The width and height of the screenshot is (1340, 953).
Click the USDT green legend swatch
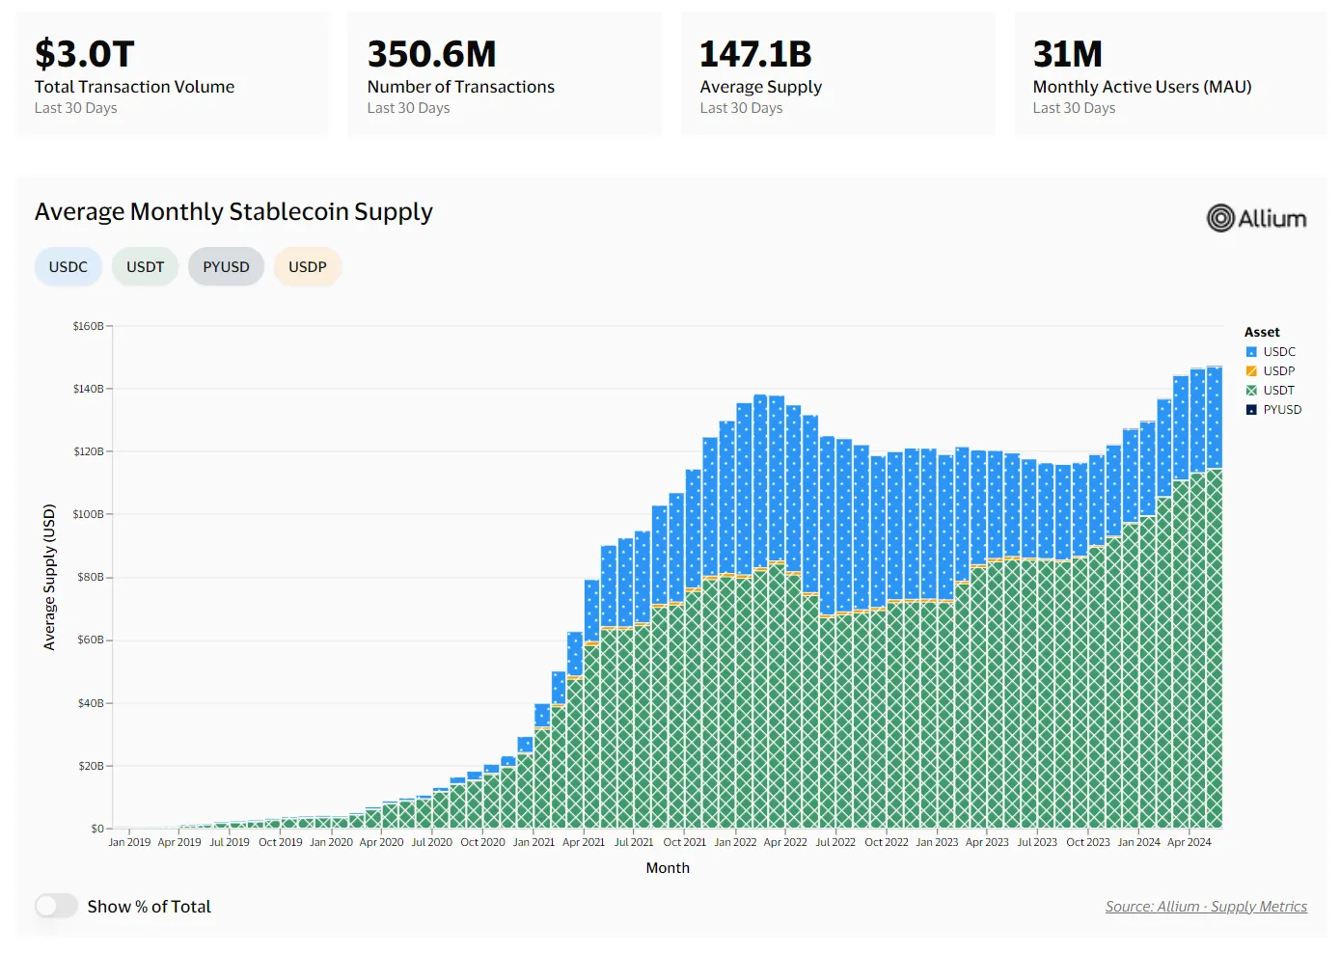(1251, 391)
